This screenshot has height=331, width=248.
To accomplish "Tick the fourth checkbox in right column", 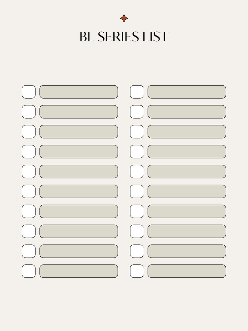I will click(137, 152).
